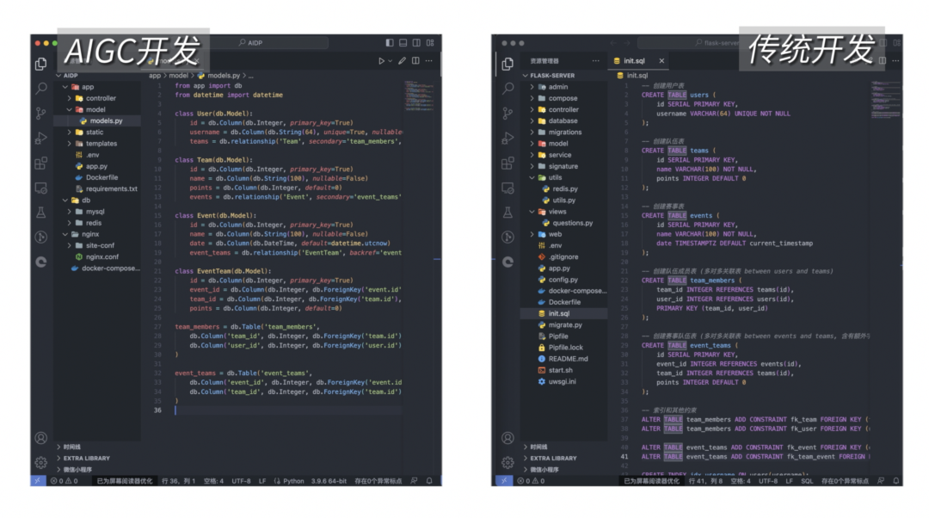The image size is (929, 518).
Task: Open Testing flask icon in left AIDP window
Action: pos(41,213)
